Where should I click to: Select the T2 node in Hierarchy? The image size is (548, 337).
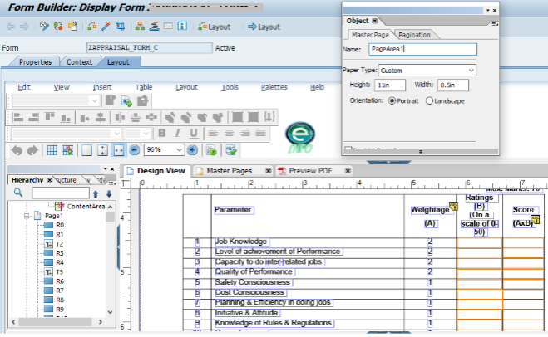[x=59, y=244]
